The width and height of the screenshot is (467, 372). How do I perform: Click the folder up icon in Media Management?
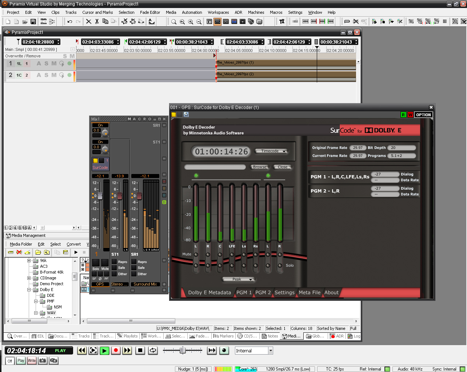(x=47, y=252)
